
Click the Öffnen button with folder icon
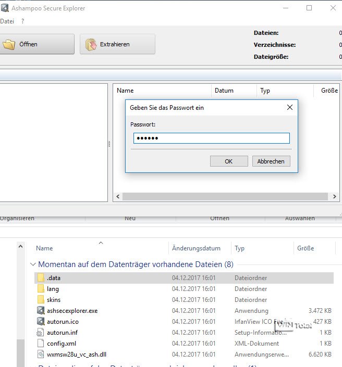[x=37, y=44]
